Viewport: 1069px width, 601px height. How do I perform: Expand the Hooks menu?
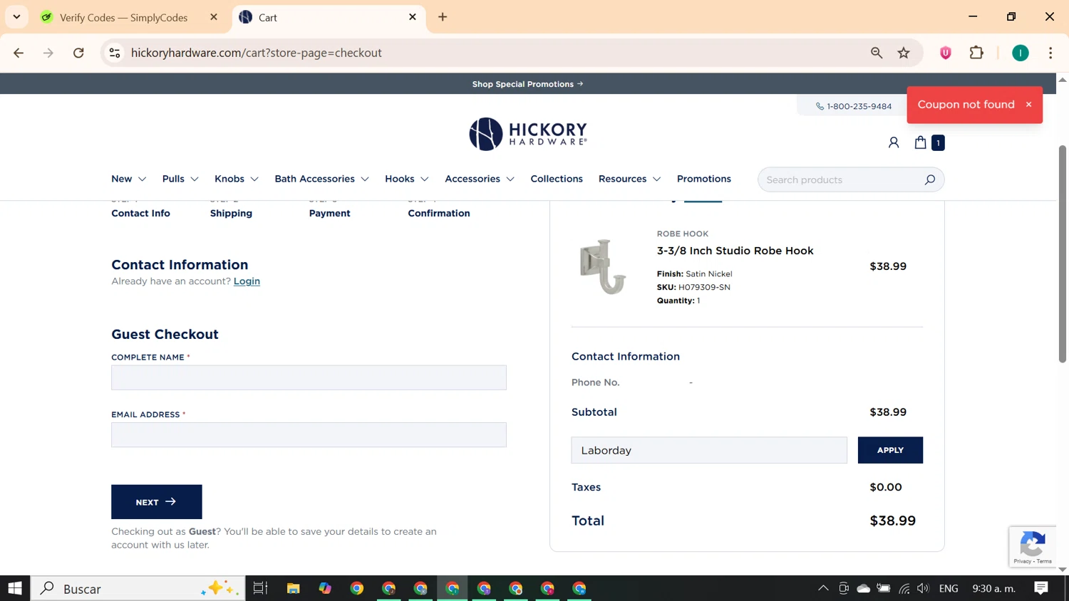(407, 179)
